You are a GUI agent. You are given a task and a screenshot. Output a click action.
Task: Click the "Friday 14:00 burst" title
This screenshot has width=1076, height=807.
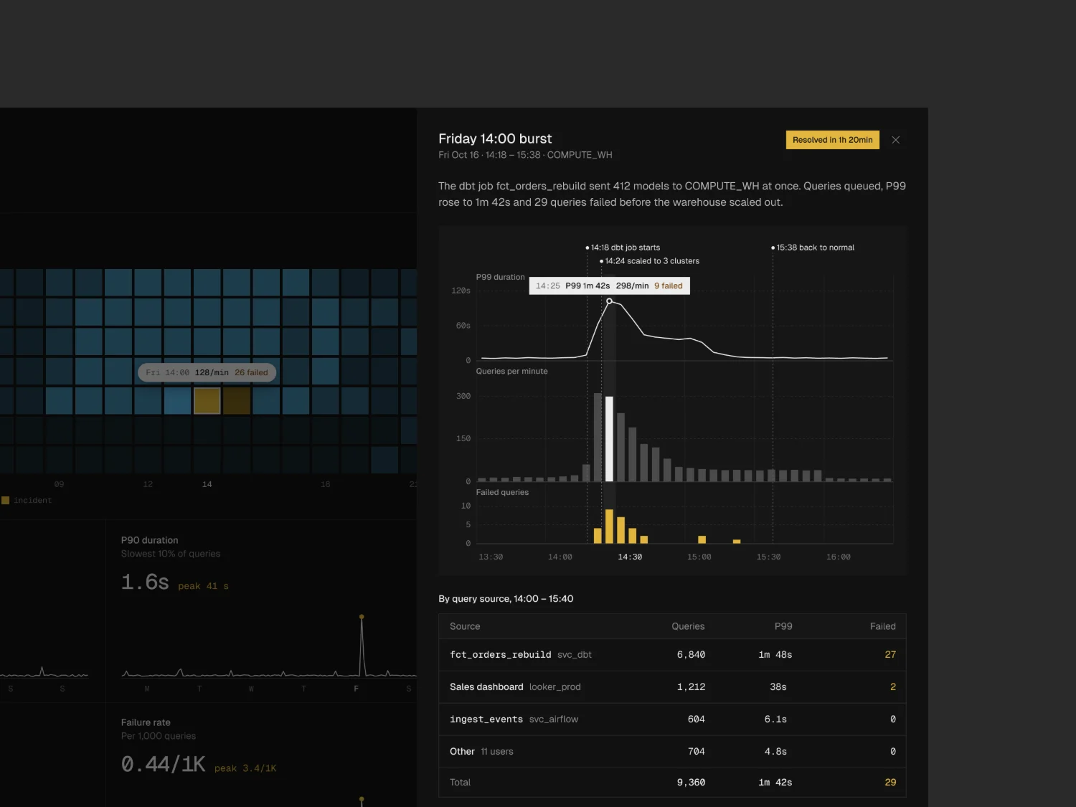coord(495,138)
